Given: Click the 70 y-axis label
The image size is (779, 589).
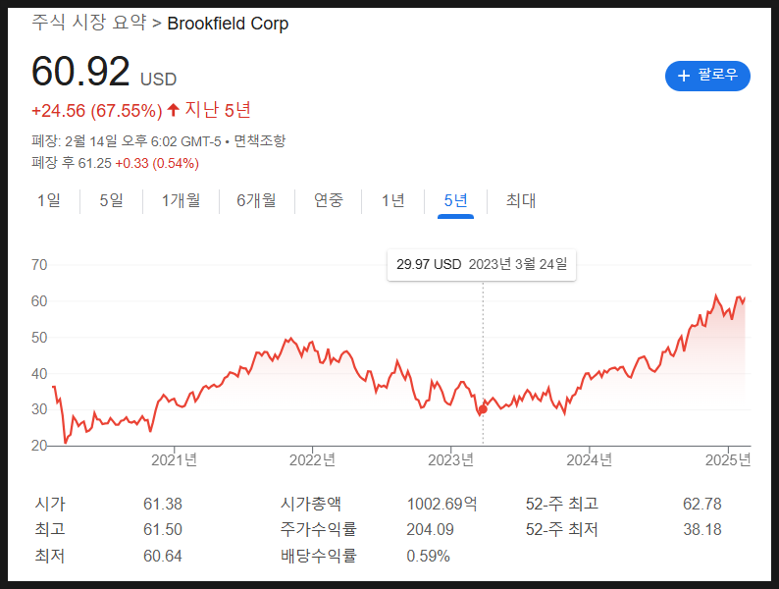Looking at the screenshot, I should (39, 265).
